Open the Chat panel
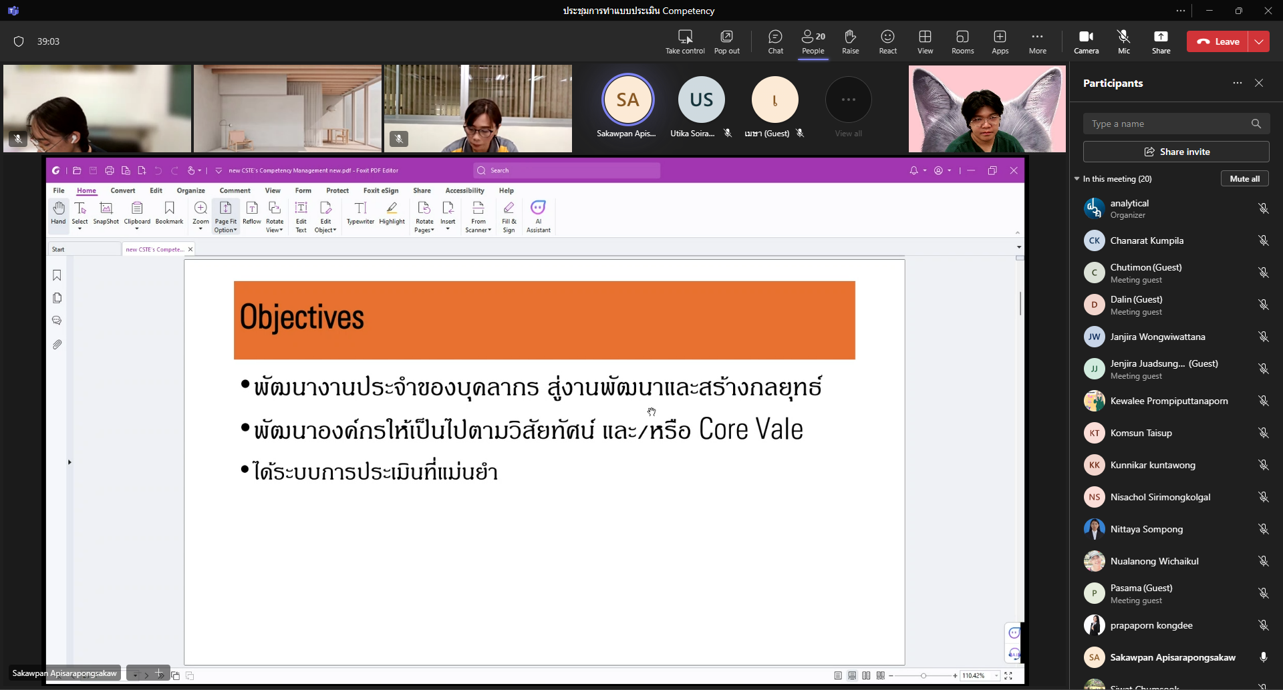The width and height of the screenshot is (1283, 690). click(x=775, y=41)
